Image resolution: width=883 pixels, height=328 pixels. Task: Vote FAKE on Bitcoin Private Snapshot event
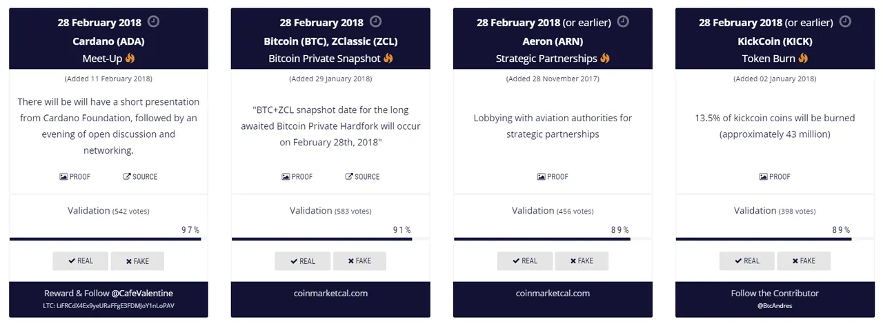359,261
